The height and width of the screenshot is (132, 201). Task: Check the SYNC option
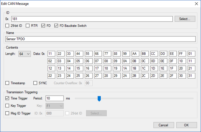[35, 83]
